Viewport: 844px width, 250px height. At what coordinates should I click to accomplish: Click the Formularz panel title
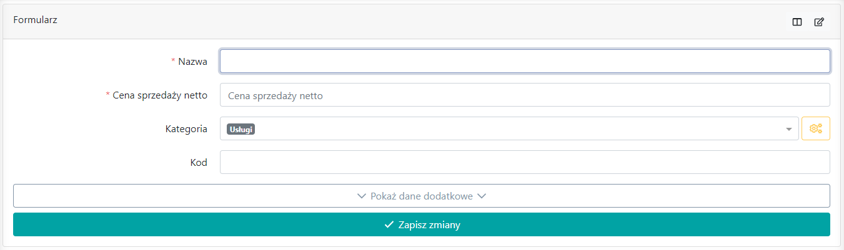(36, 20)
